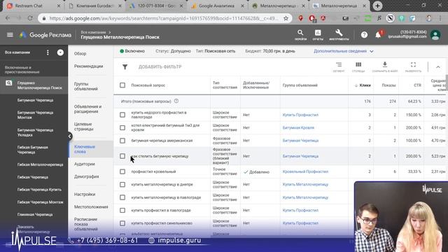
Task: Select 'Гибкая Металлочерепица' in campaign tree
Action: pos(41,164)
